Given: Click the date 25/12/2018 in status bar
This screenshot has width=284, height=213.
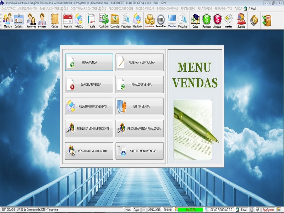Looking at the screenshot, I should click(x=154, y=210).
